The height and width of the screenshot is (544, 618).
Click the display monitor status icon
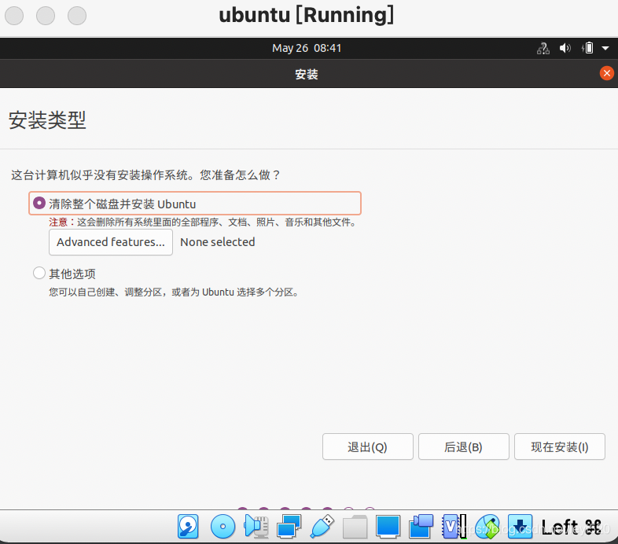[388, 527]
